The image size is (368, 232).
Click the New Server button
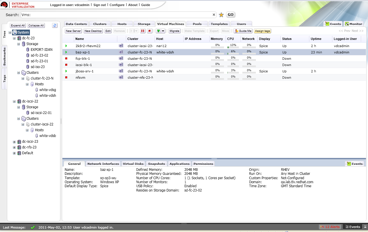click(73, 31)
